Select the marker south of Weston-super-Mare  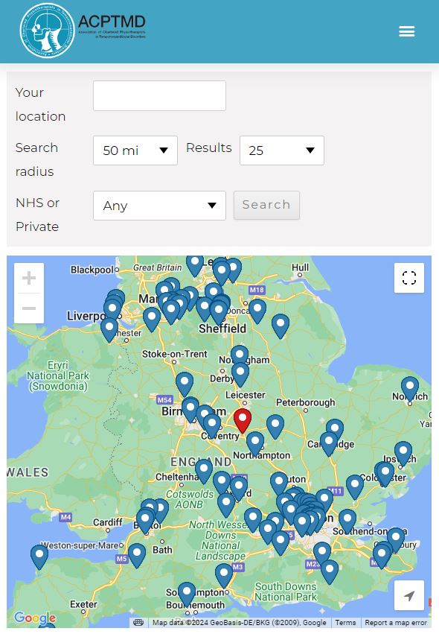point(137,555)
